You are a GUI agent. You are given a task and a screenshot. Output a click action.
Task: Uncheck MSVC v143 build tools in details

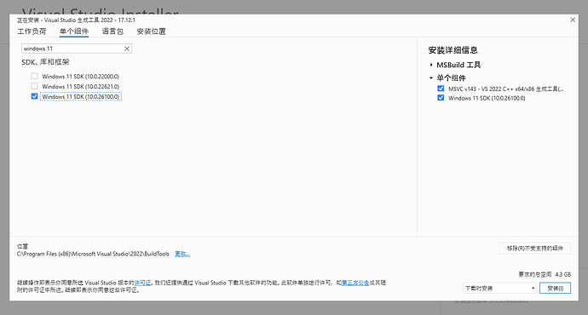441,89
